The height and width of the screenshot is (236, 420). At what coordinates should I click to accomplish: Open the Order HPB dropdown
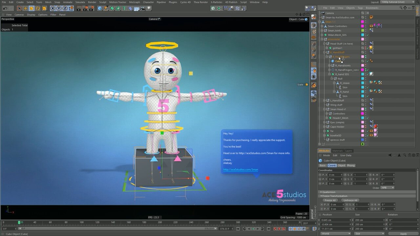click(388, 188)
